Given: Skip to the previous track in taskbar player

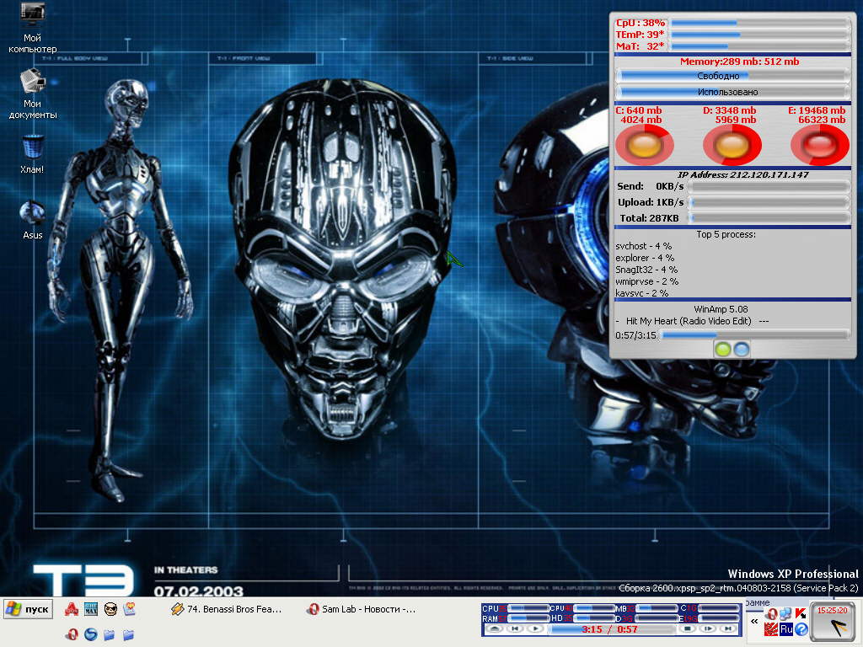Looking at the screenshot, I should [515, 628].
